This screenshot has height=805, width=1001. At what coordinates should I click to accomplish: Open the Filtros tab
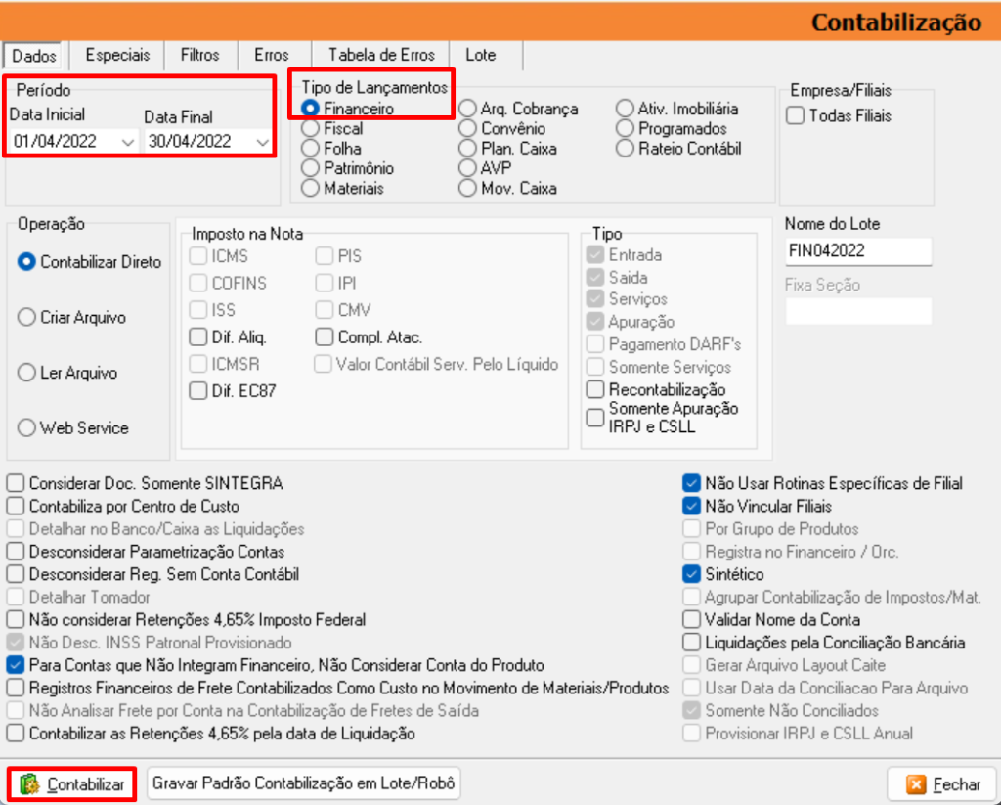click(199, 55)
